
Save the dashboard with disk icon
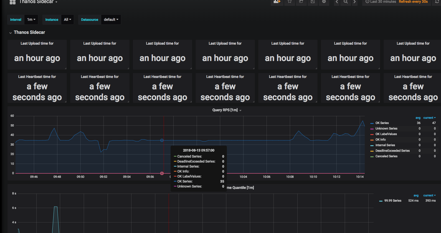click(x=313, y=2)
